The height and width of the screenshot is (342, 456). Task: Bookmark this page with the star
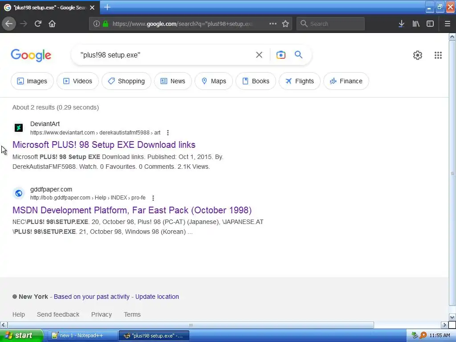(x=285, y=24)
